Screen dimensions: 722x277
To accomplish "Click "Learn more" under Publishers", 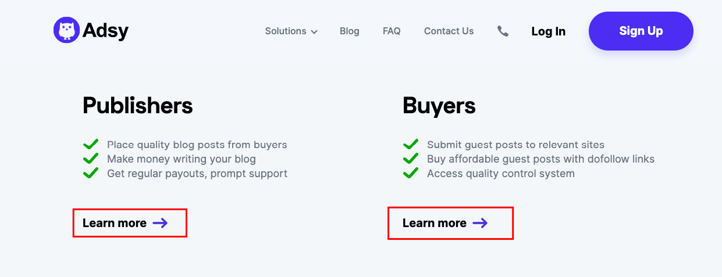I will (115, 223).
